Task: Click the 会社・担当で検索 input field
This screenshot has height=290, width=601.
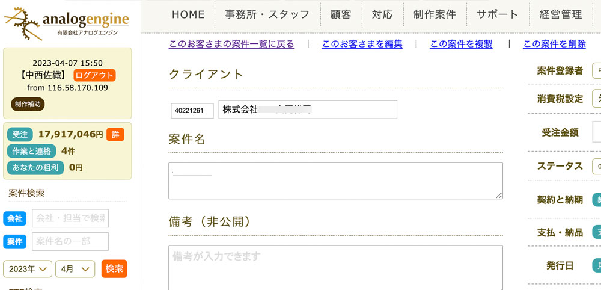Action: pos(70,218)
